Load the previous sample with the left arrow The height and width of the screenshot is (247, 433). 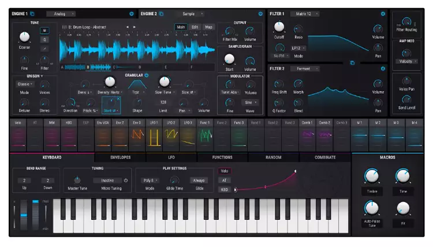coord(128,27)
